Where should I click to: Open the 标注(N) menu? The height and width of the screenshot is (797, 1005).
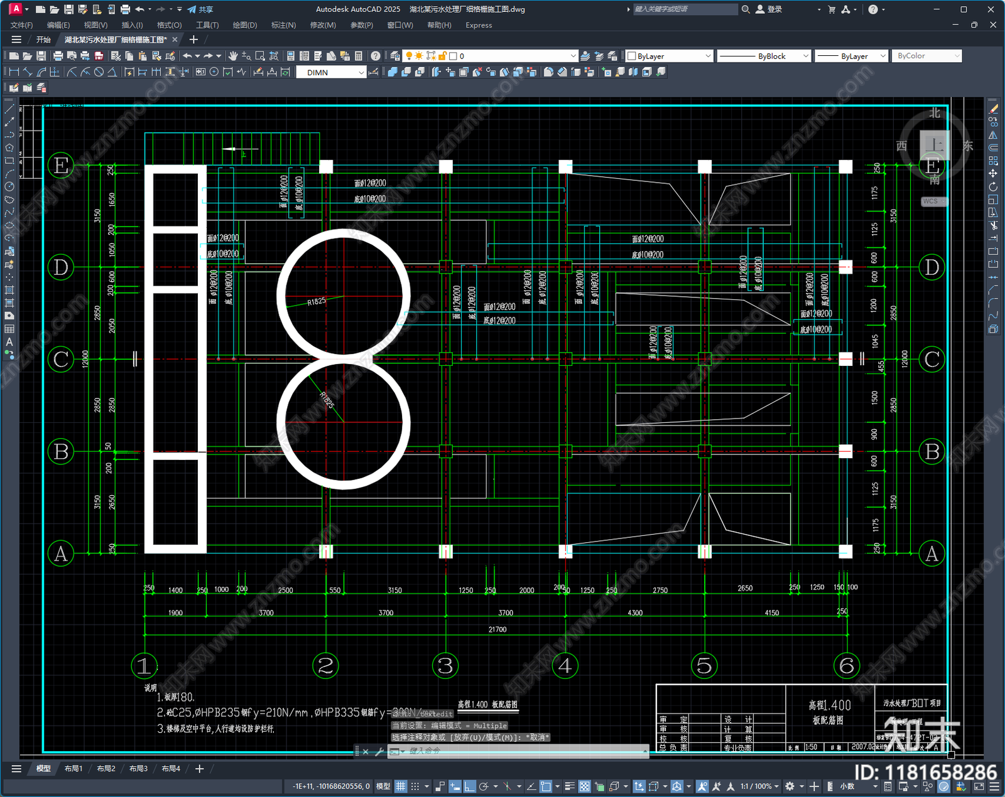[283, 25]
